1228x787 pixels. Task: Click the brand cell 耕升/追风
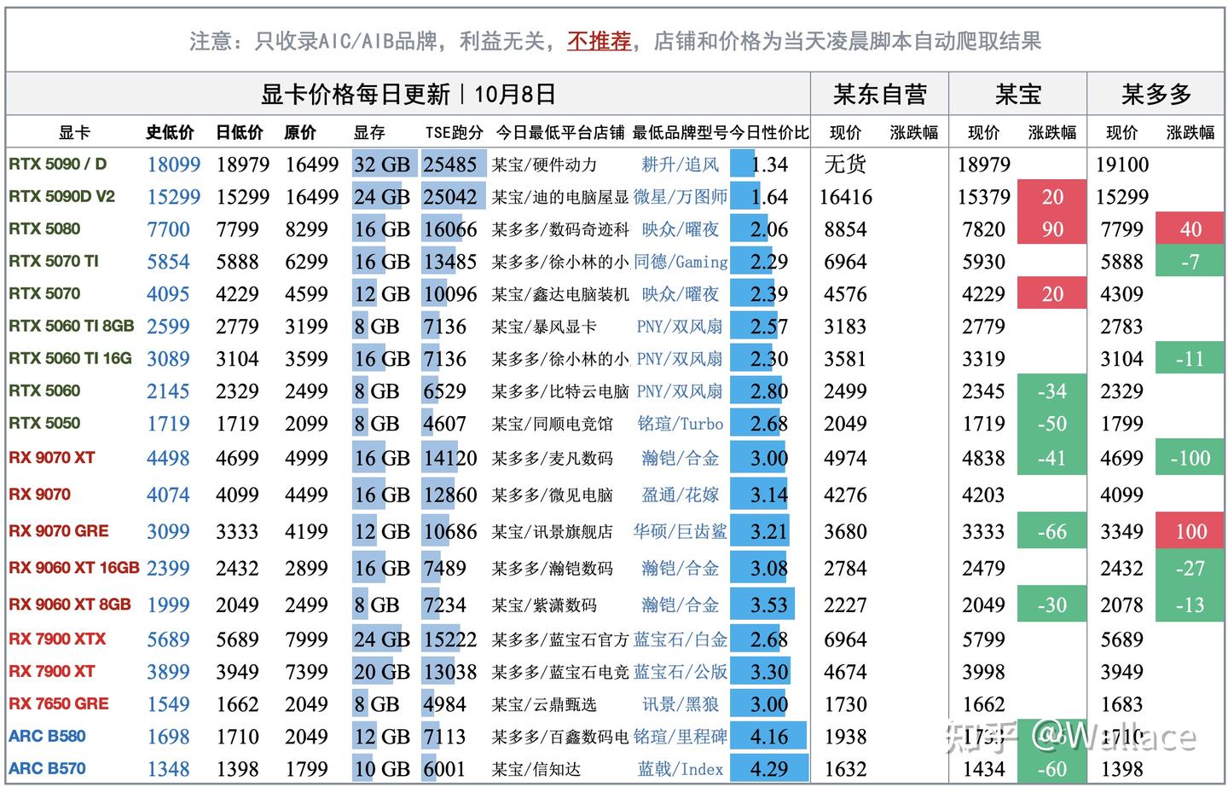[x=681, y=165]
